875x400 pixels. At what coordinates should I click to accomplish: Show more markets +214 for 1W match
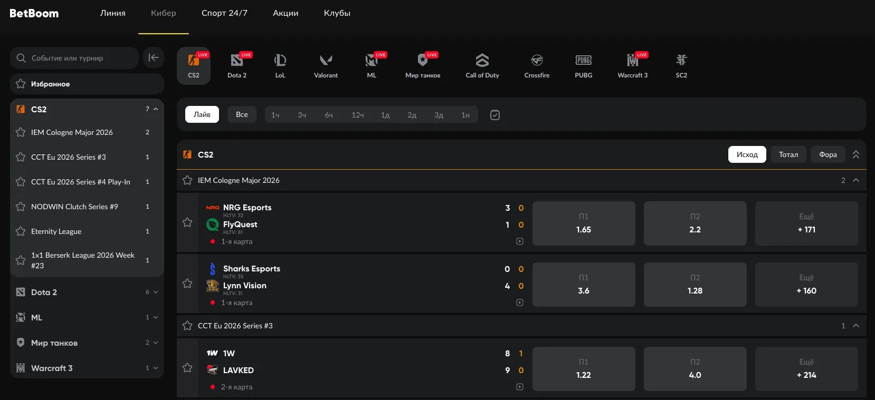coord(806,369)
